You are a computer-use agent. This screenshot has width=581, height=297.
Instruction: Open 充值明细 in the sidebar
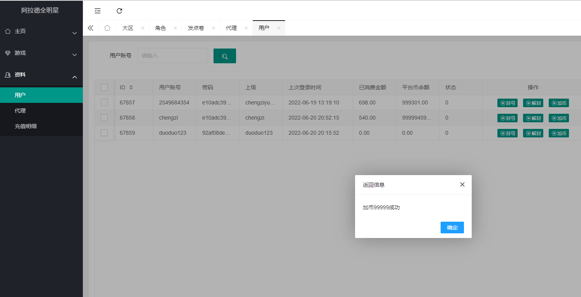pyautogui.click(x=26, y=126)
